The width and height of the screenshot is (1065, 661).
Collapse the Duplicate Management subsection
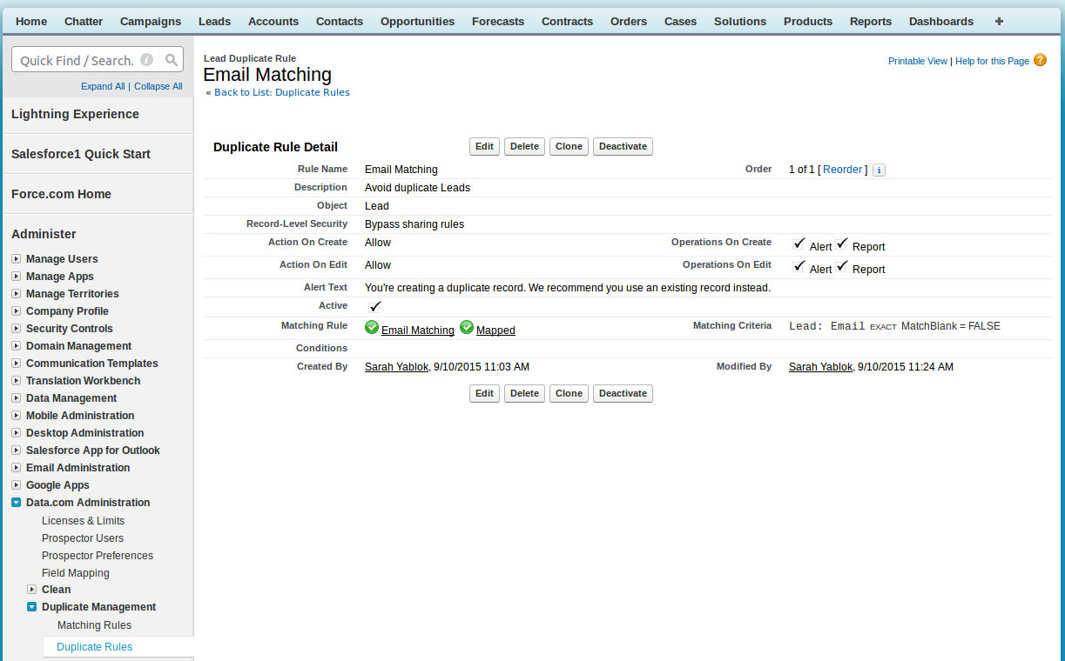(x=32, y=607)
